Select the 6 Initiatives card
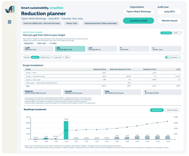This screenshot has width=189, height=156. point(134,49)
